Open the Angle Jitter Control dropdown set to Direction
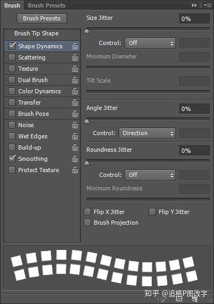Viewport: 214px width, 304px height. pyautogui.click(x=147, y=133)
